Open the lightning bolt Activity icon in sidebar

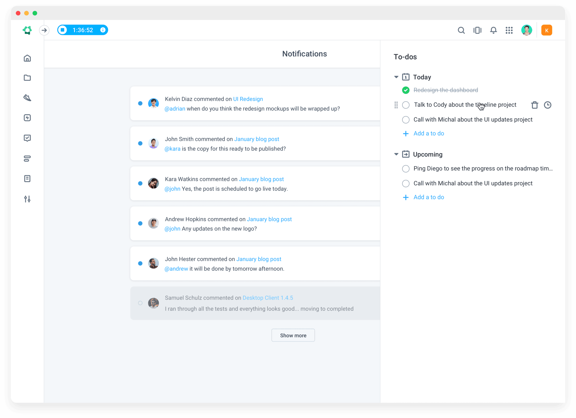click(x=27, y=118)
